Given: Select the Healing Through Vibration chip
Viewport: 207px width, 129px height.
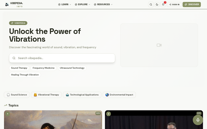Looking at the screenshot, I should (x=25, y=75).
